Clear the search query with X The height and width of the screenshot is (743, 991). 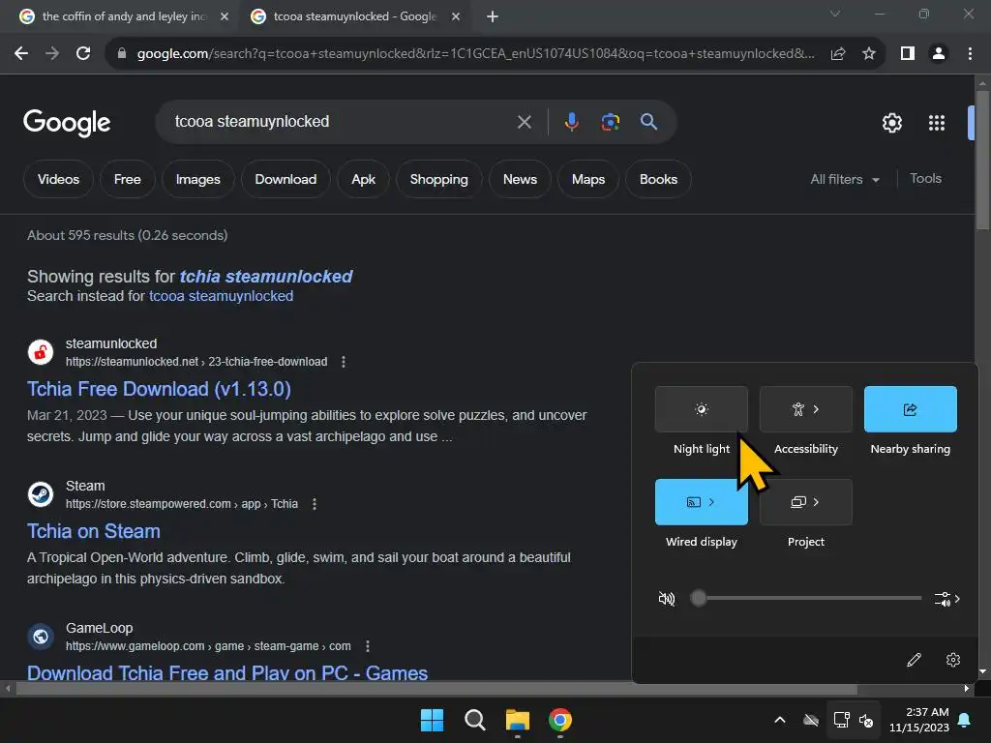pos(524,122)
